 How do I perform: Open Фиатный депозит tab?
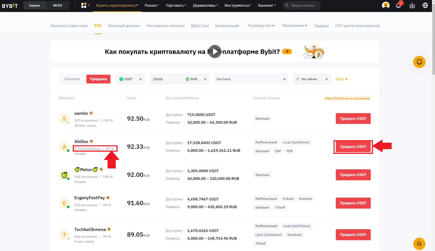pos(124,26)
